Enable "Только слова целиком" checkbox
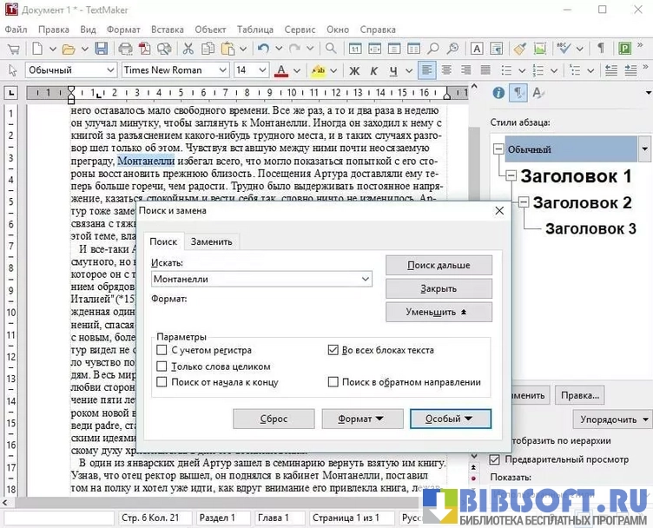Image resolution: width=653 pixels, height=528 pixels. coord(162,366)
